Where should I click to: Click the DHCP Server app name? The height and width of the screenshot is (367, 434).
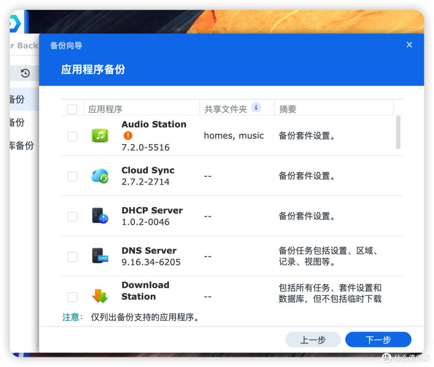[x=152, y=210]
